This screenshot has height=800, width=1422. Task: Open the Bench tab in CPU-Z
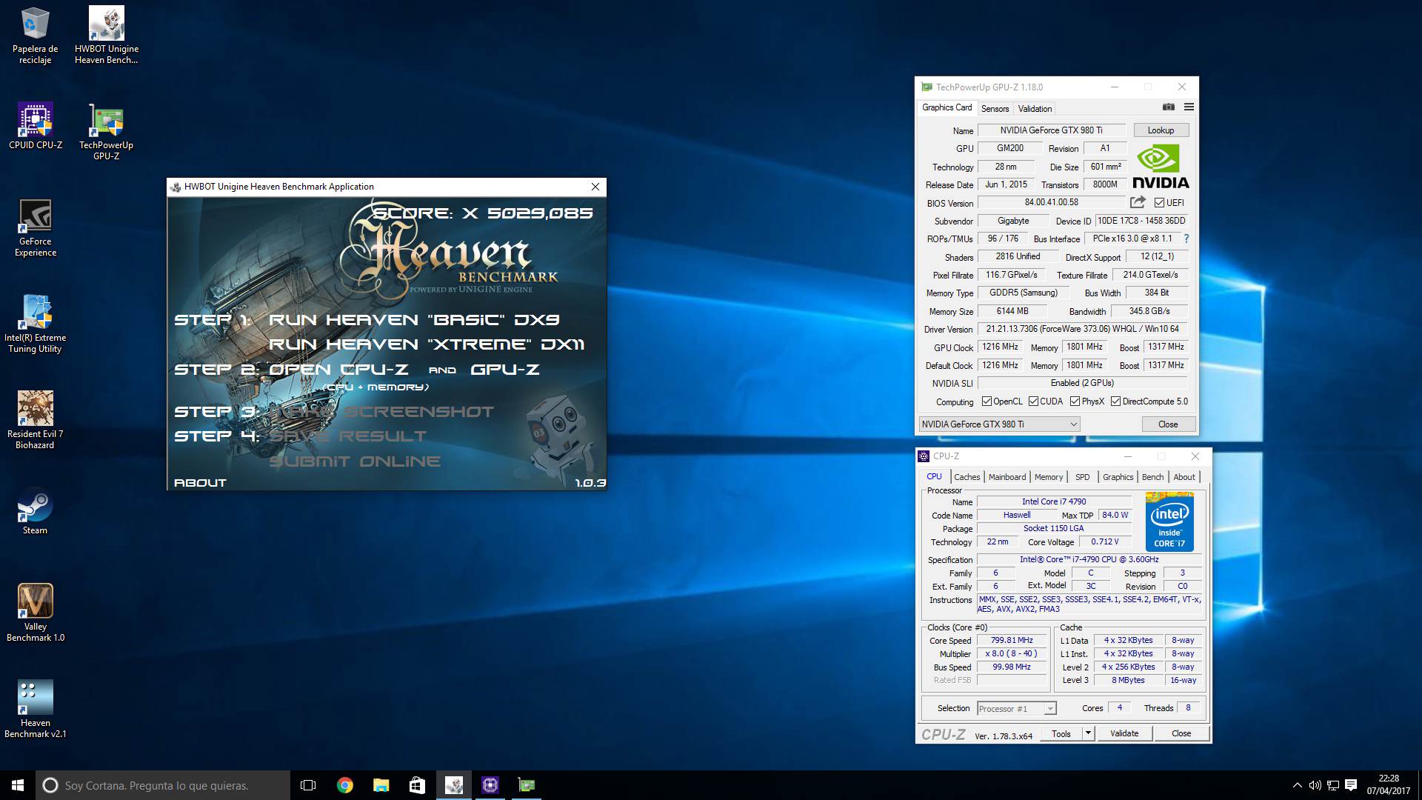pyautogui.click(x=1152, y=477)
